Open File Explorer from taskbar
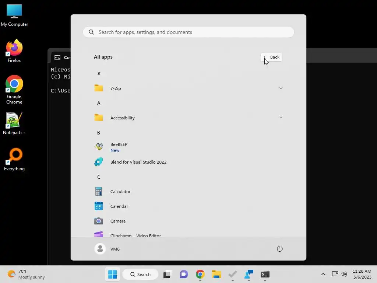377x283 pixels. [216, 274]
